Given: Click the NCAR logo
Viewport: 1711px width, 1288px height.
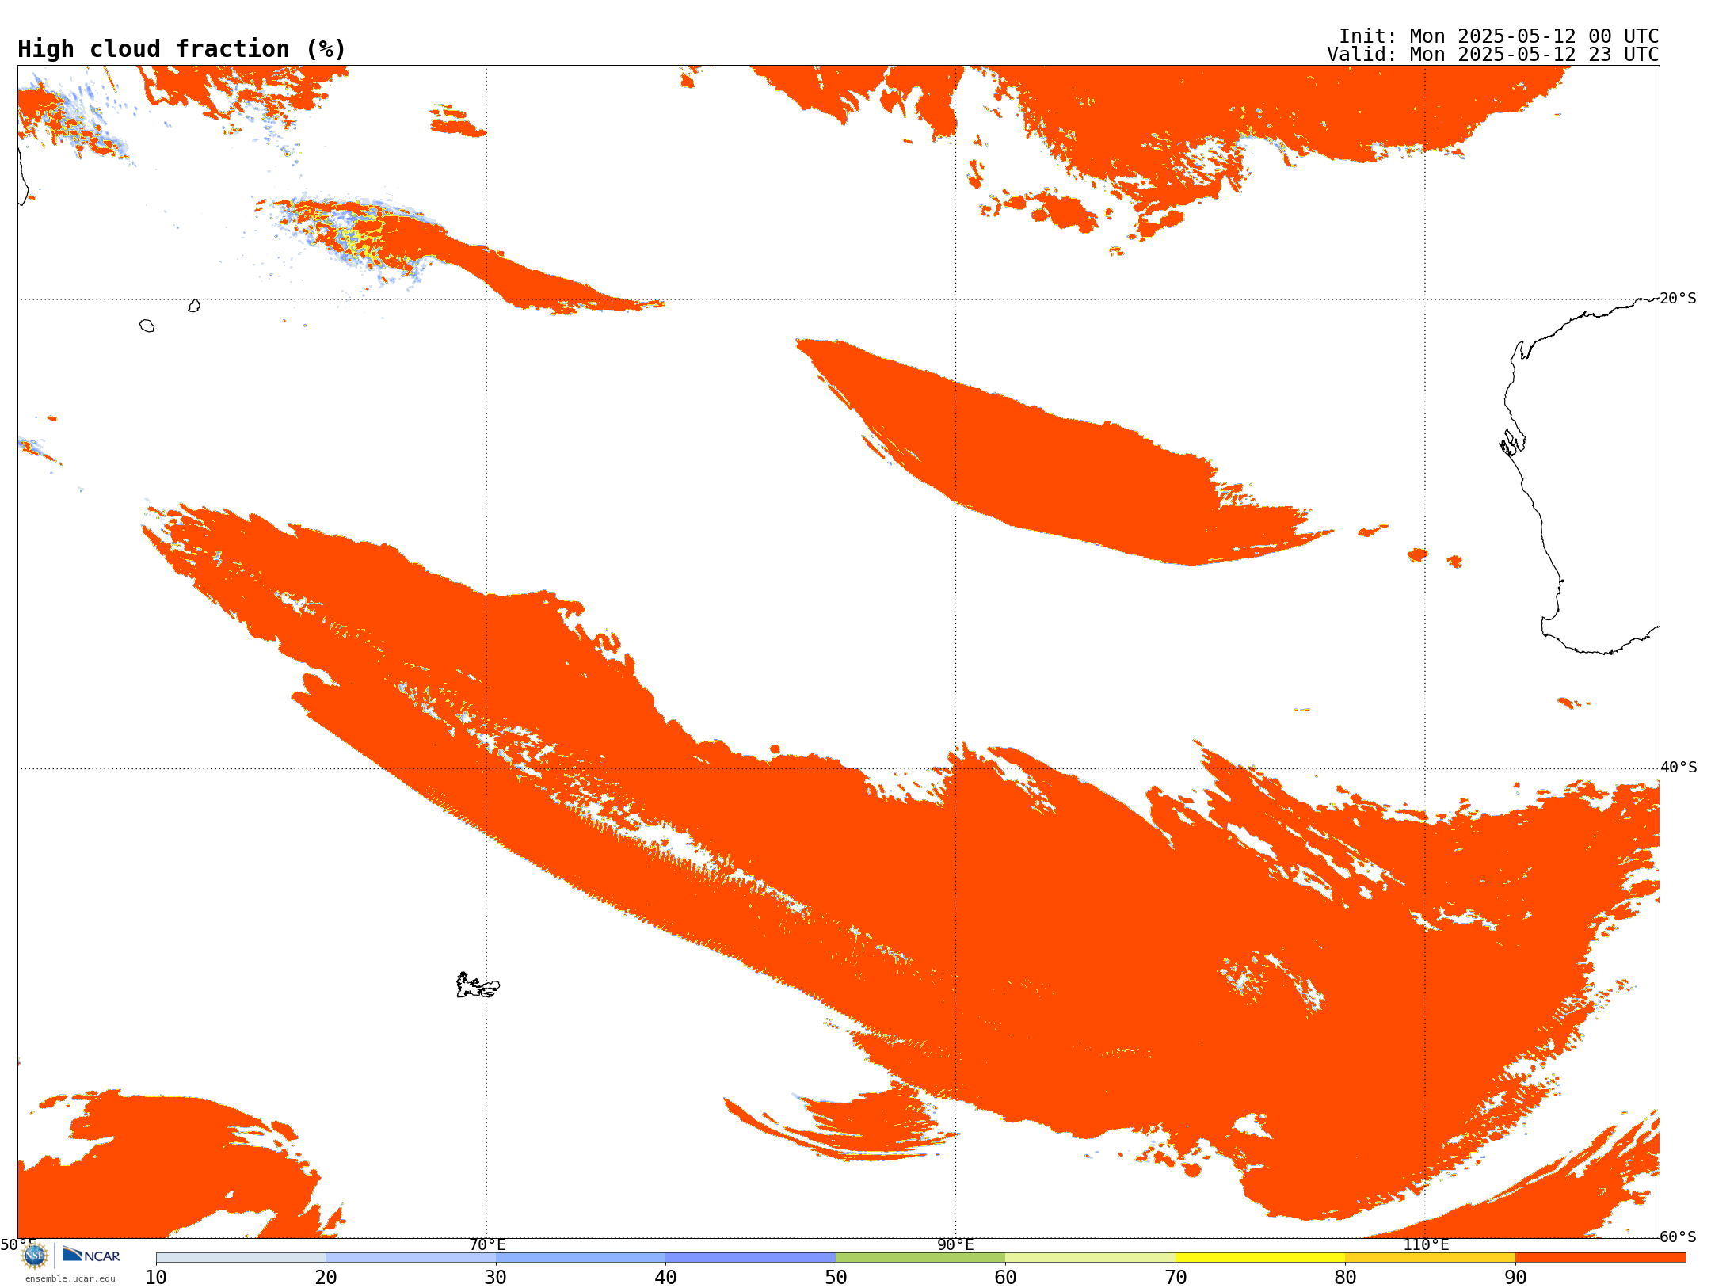Looking at the screenshot, I should pyautogui.click(x=91, y=1255).
